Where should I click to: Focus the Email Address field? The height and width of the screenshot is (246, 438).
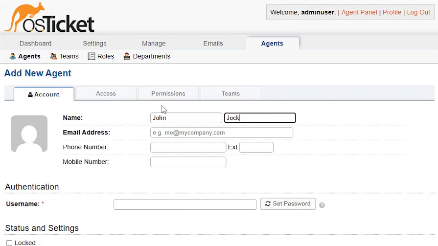(x=222, y=133)
